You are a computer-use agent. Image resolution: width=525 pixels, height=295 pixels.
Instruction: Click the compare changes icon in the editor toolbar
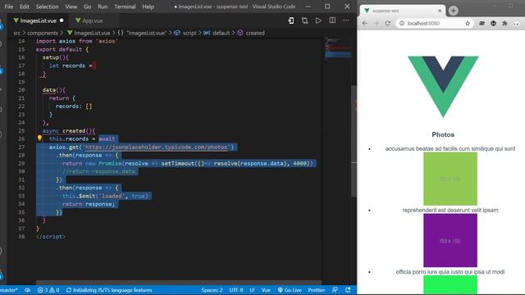[304, 20]
